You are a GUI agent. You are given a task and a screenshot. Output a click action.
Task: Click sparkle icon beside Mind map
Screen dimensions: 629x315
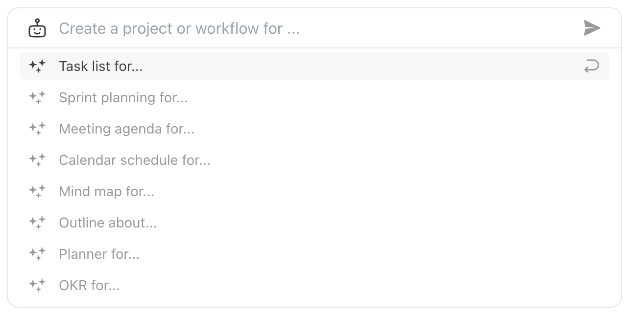point(37,191)
